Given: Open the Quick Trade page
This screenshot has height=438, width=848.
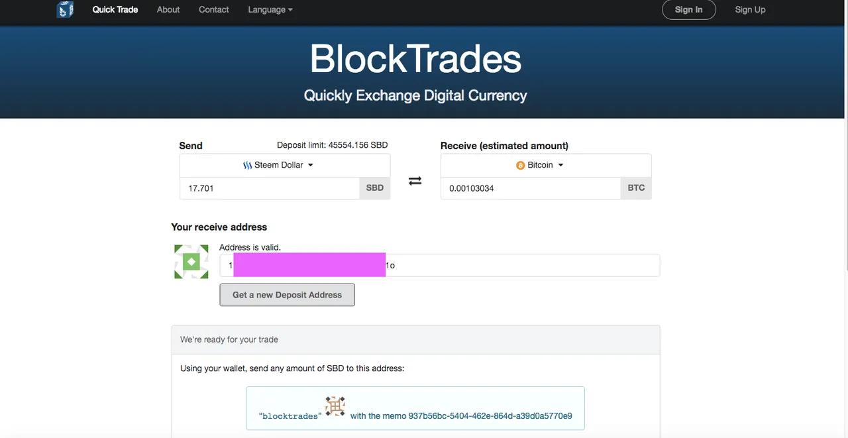Looking at the screenshot, I should pyautogui.click(x=115, y=9).
